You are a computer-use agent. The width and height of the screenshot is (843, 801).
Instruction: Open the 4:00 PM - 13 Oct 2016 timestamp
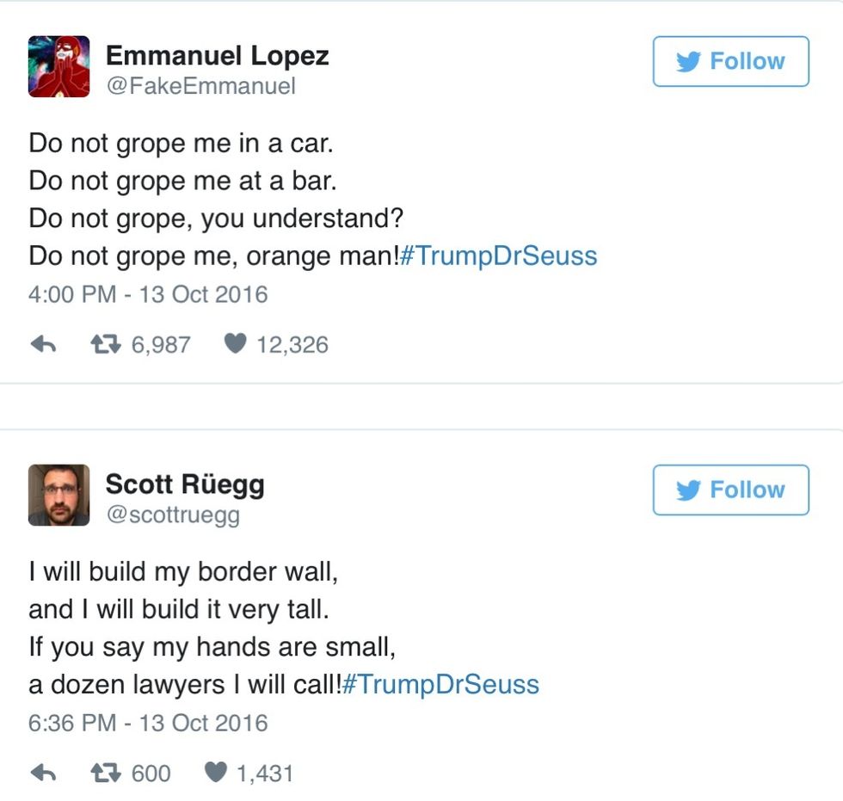point(148,294)
